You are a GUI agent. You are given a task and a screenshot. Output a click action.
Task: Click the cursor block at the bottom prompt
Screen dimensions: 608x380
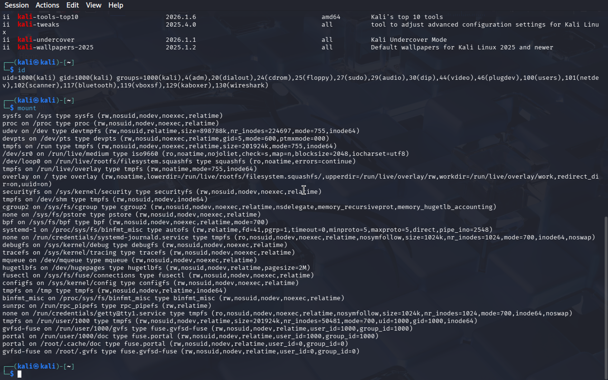pos(19,374)
